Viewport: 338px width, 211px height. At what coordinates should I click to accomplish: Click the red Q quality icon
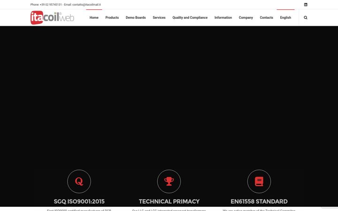(79, 181)
